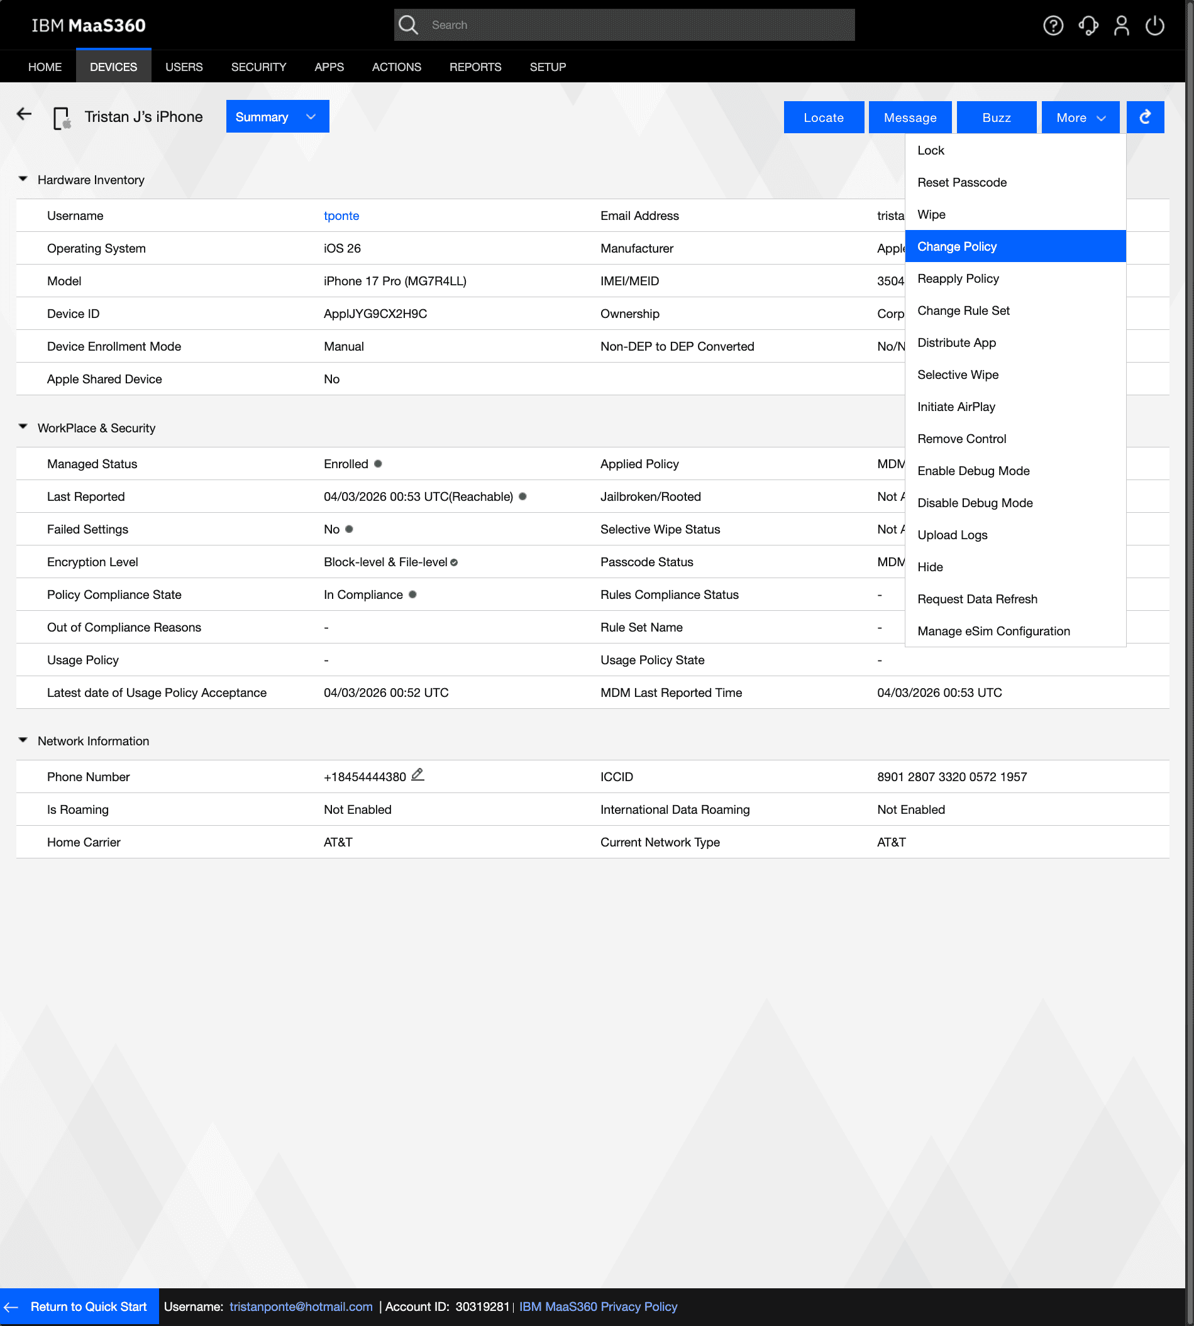Toggle the More actions dropdown
Image resolution: width=1194 pixels, height=1326 pixels.
(1080, 118)
